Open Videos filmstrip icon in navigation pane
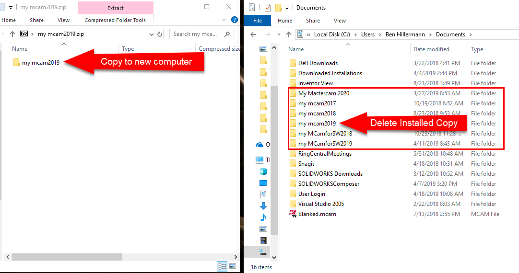The height and width of the screenshot is (273, 519). coord(263,240)
